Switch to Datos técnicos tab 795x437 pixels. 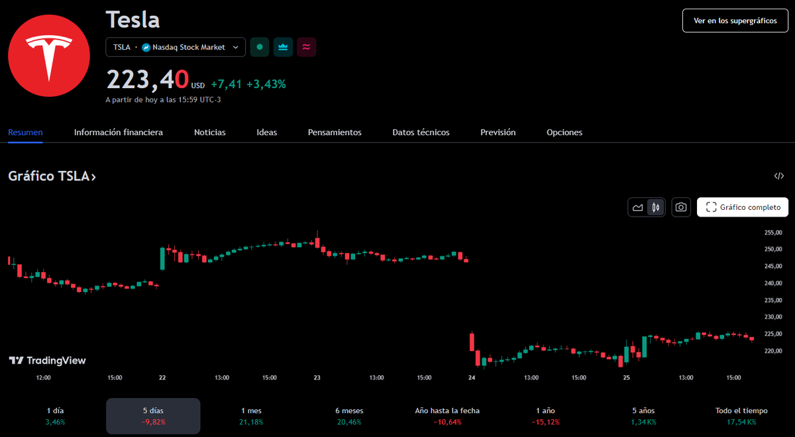421,132
